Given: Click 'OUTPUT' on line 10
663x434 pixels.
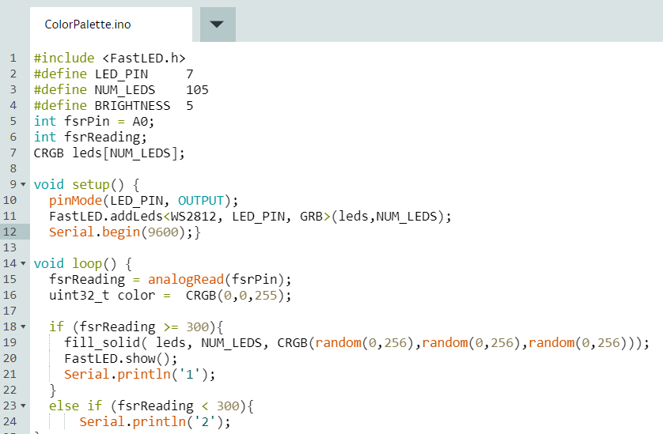Looking at the screenshot, I should (x=201, y=201).
